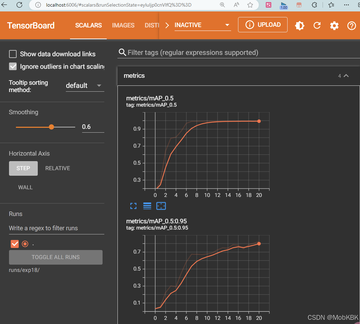Select WALL horizontal axis option
Image resolution: width=360 pixels, height=324 pixels.
click(26, 188)
